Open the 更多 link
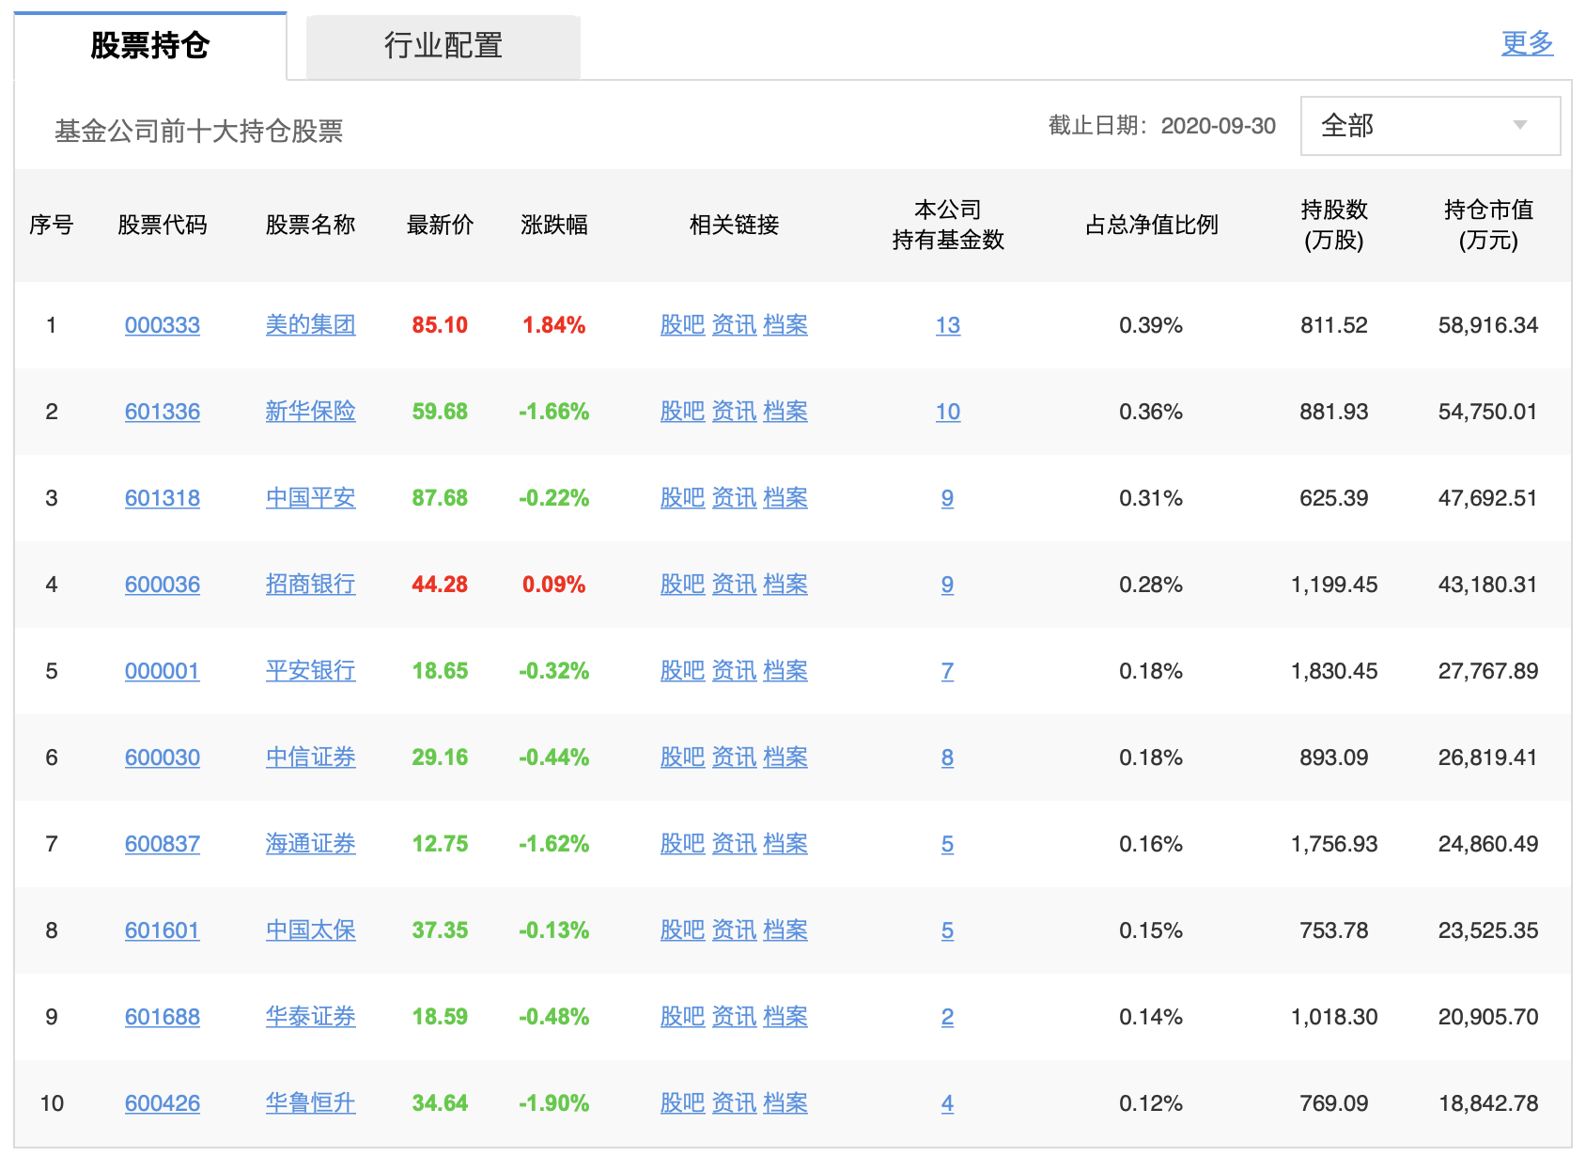 point(1527,42)
